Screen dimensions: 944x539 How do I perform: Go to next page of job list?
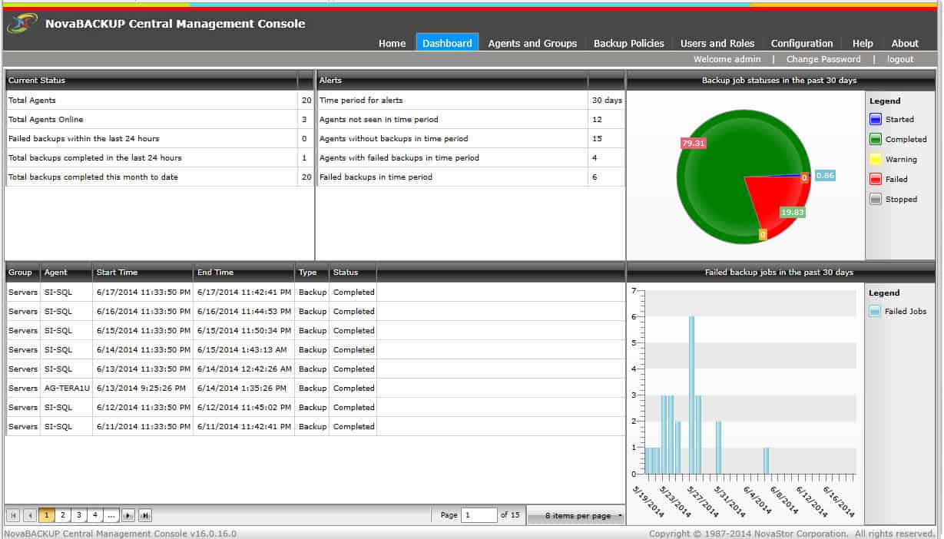pyautogui.click(x=128, y=515)
